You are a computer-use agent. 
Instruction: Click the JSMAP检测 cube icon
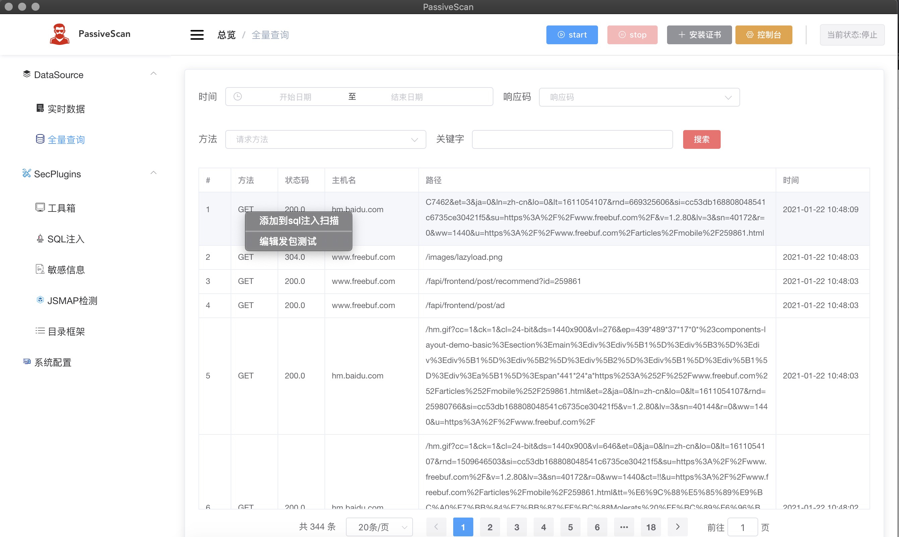point(40,300)
